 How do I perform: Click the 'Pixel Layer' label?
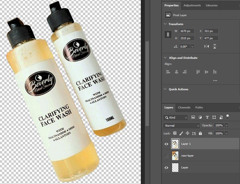pos(180,15)
